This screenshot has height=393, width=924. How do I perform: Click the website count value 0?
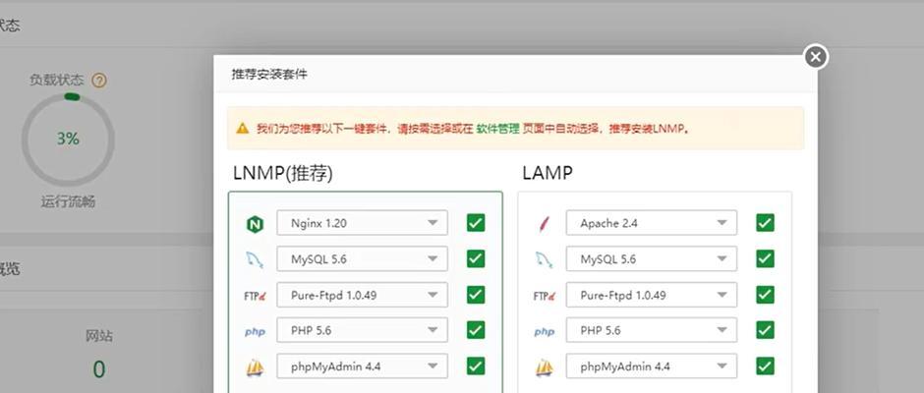(99, 369)
